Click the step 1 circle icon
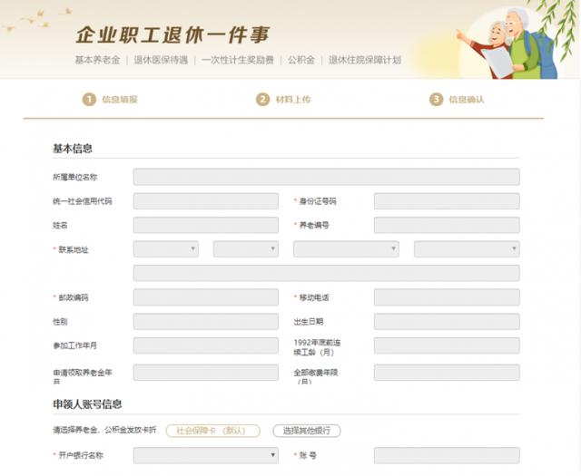This screenshot has width=581, height=476. (x=89, y=100)
